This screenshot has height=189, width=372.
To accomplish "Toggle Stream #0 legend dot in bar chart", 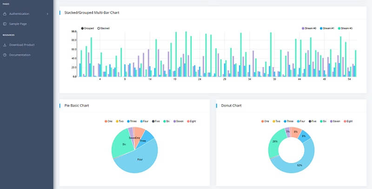I will pos(303,28).
